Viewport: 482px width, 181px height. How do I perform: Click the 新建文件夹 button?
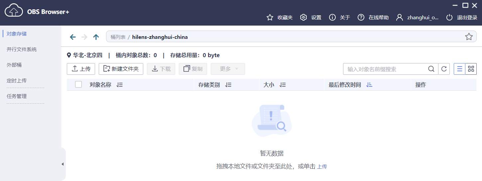tap(121, 69)
